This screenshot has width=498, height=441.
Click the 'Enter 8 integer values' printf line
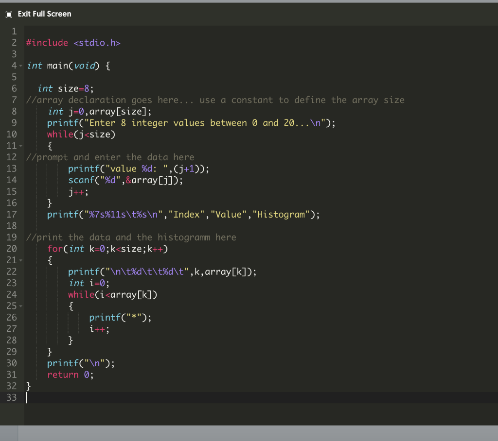(x=191, y=123)
